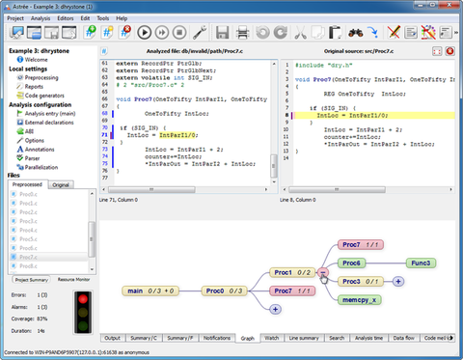Click the stop analysis button

(179, 33)
